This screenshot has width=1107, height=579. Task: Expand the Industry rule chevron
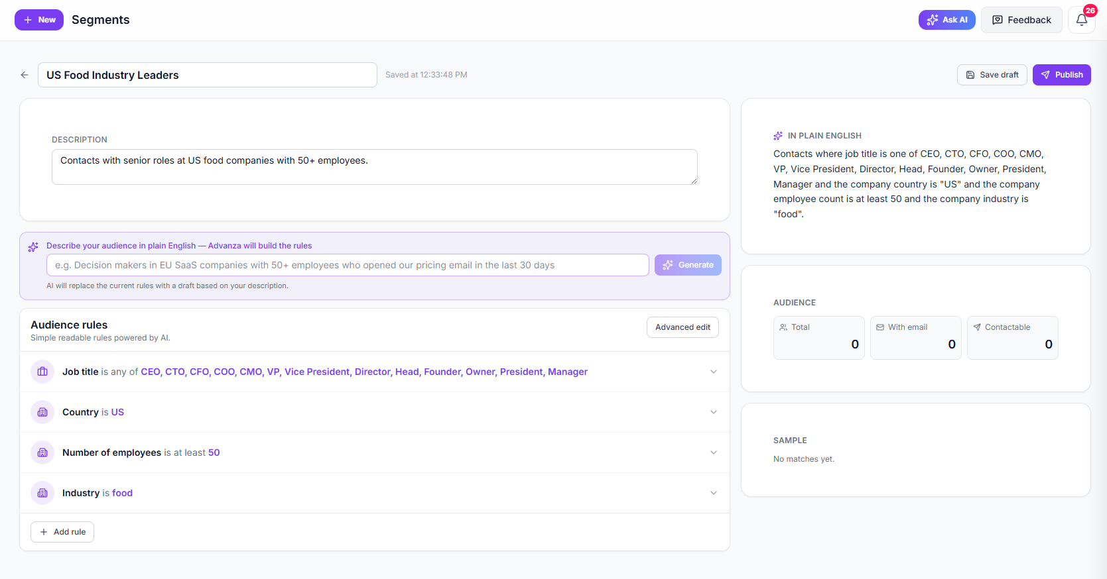pos(714,493)
